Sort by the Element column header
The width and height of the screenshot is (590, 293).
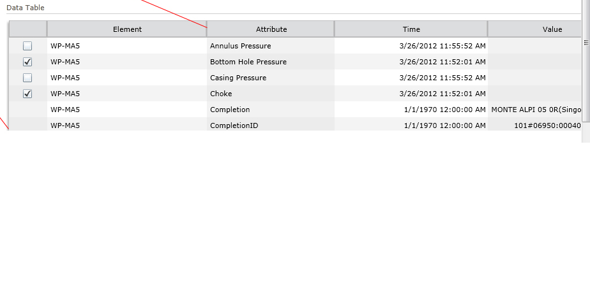[x=127, y=29]
